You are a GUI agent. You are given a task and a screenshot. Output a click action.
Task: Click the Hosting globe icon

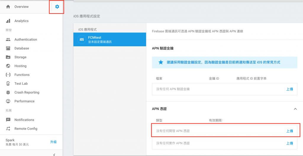point(8,66)
